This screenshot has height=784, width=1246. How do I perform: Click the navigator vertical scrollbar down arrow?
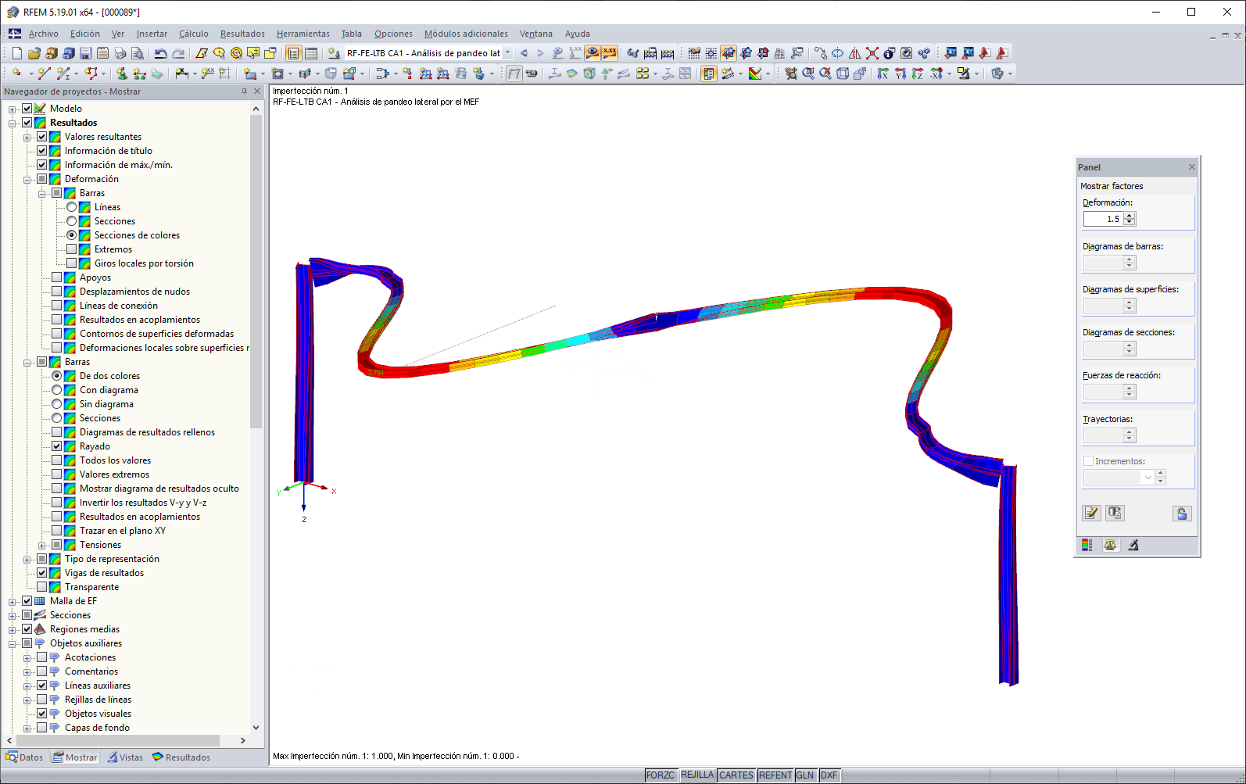(x=256, y=728)
